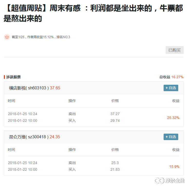Screen dimensions: 188x188
Task: Click buy price 21.83
Action: [x=115, y=169]
